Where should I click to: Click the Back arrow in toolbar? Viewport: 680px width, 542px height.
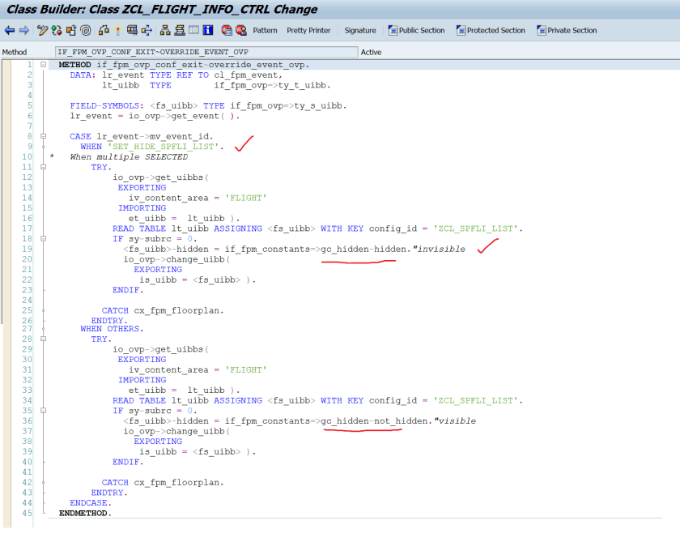click(x=10, y=31)
